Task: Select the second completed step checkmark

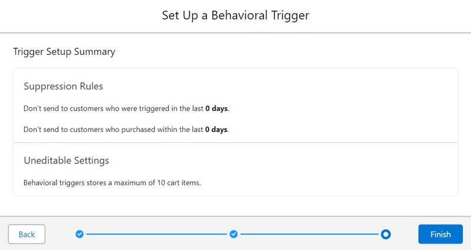Action: (x=234, y=234)
